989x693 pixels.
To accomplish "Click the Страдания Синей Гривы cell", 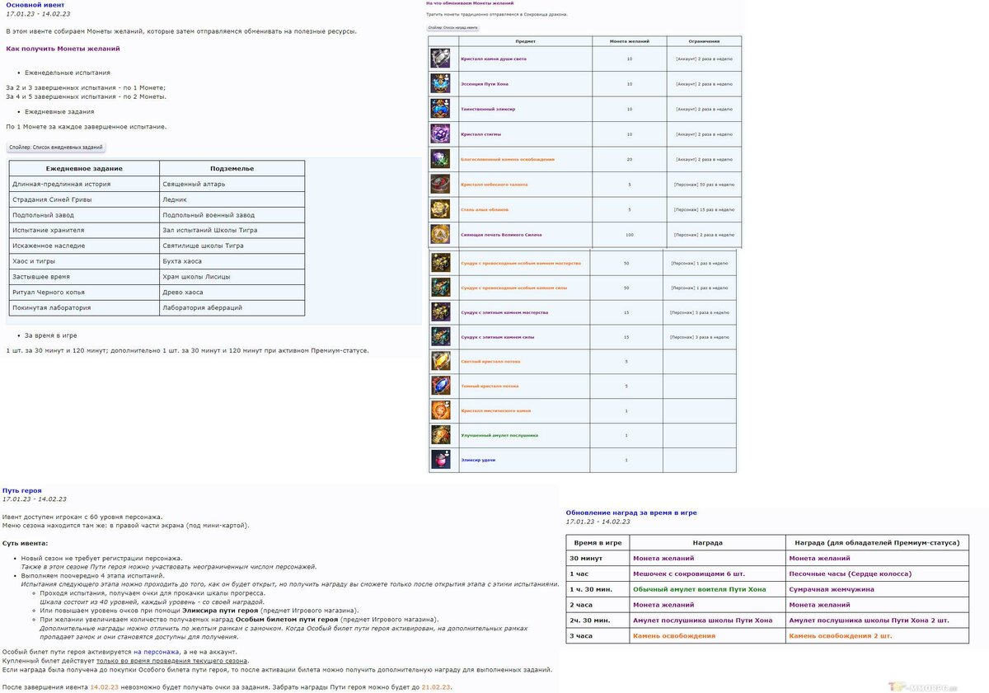I will tap(84, 199).
